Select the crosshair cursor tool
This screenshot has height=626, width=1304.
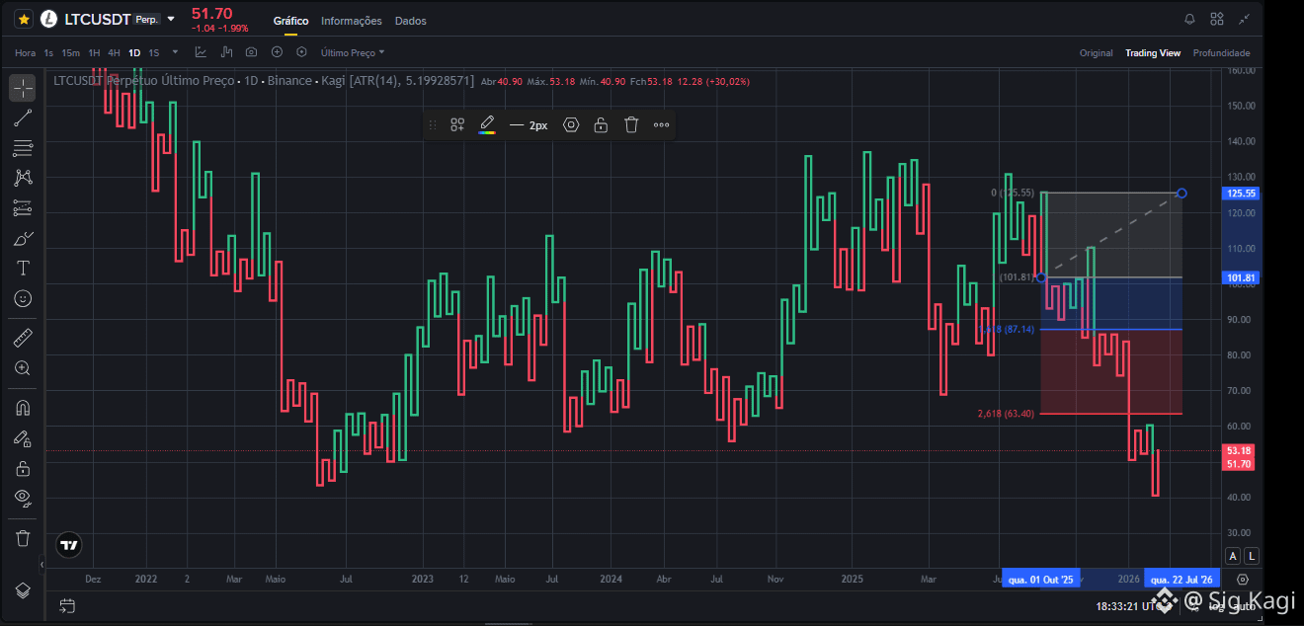pos(23,88)
